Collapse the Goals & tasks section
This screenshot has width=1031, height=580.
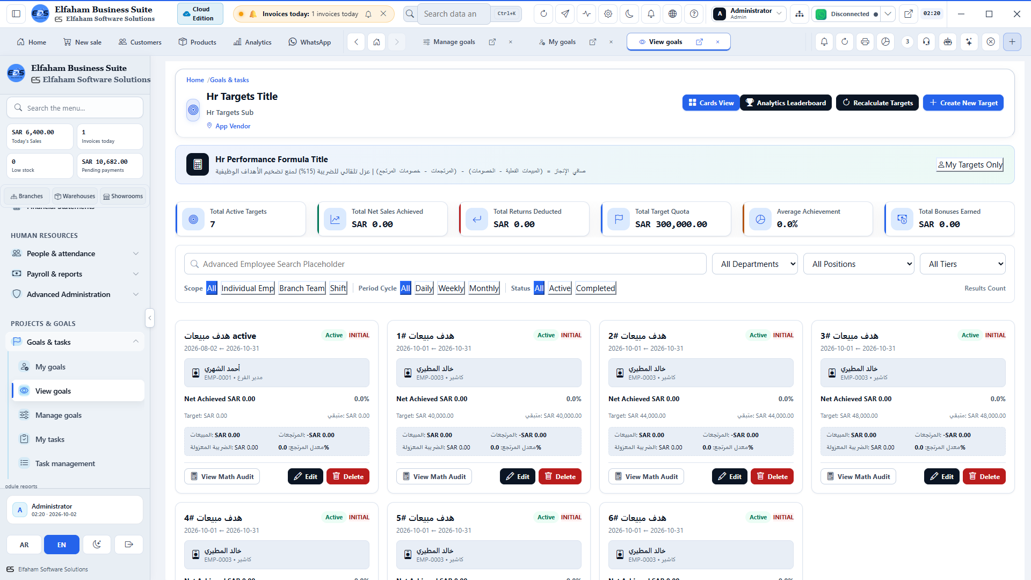pyautogui.click(x=75, y=342)
